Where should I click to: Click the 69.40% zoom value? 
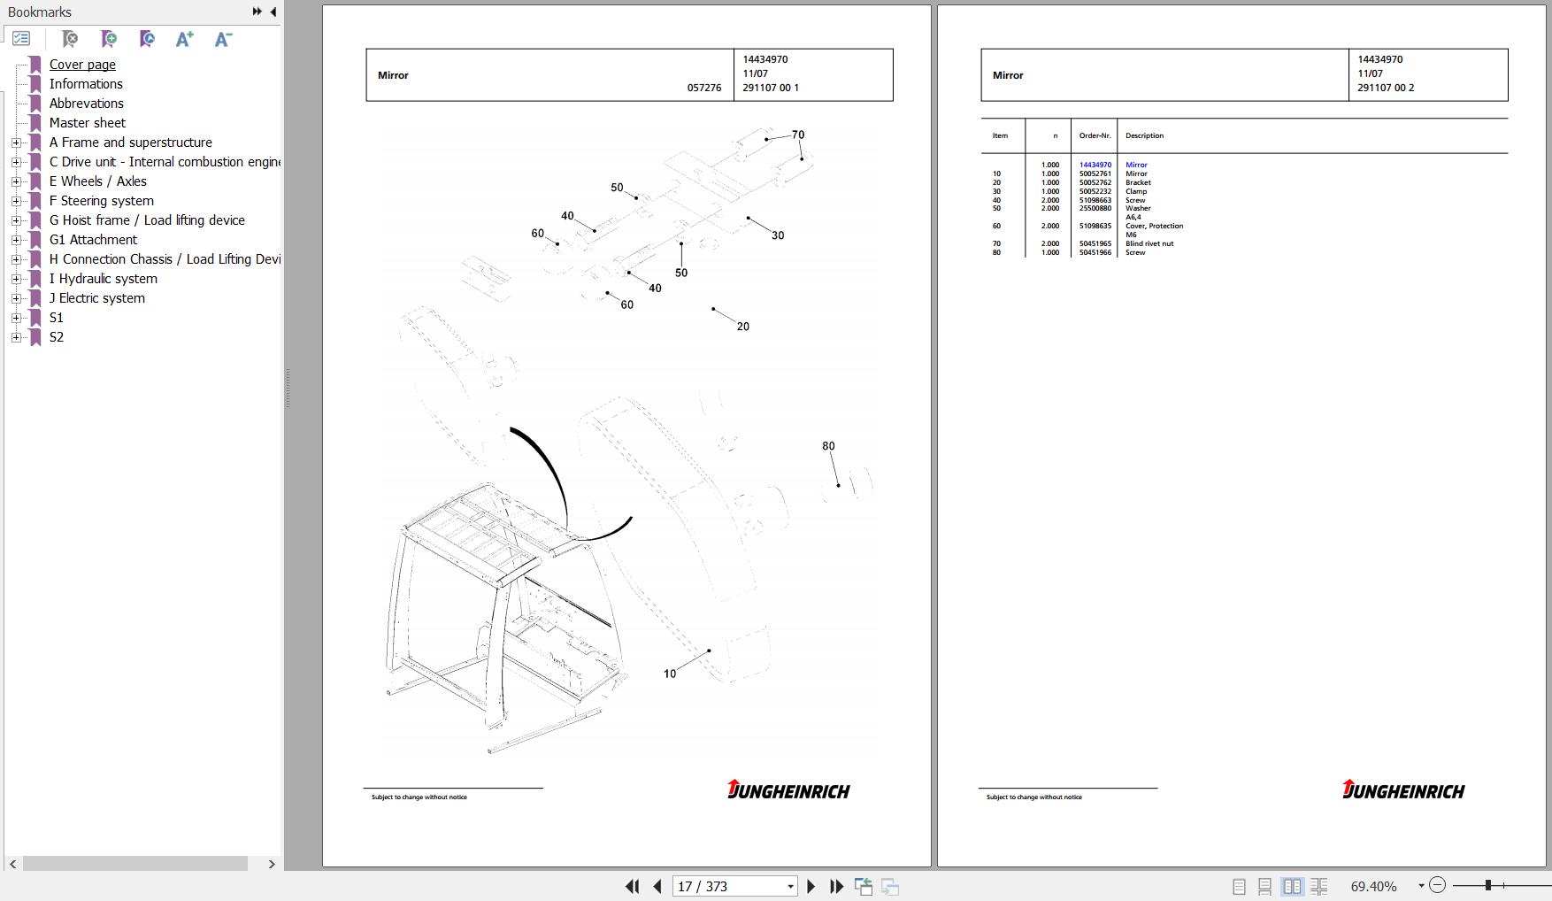tap(1373, 886)
